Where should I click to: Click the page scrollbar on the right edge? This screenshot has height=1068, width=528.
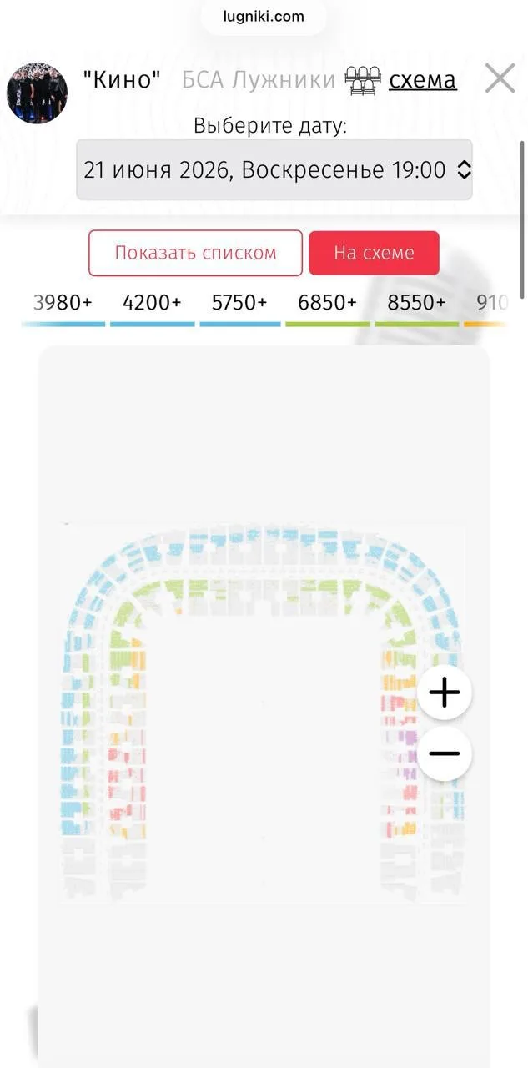[522, 219]
